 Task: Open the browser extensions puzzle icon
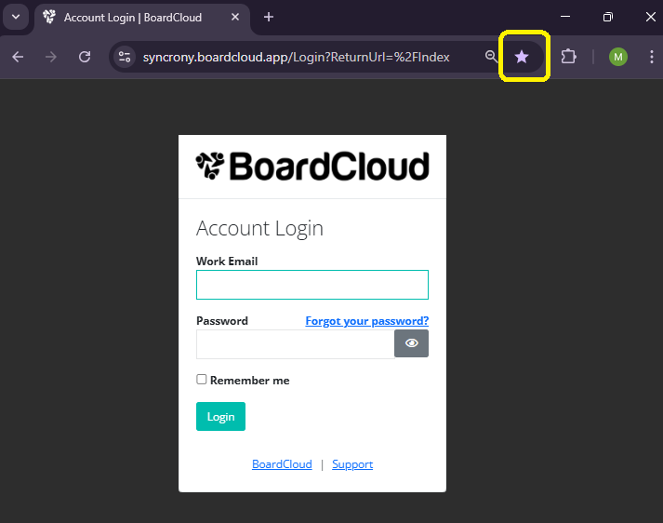click(568, 57)
